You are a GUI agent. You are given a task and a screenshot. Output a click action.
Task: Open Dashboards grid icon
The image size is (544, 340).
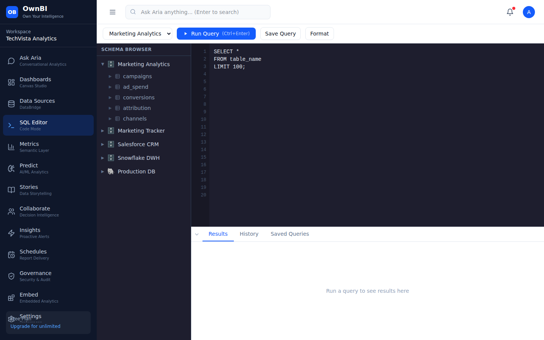click(11, 82)
